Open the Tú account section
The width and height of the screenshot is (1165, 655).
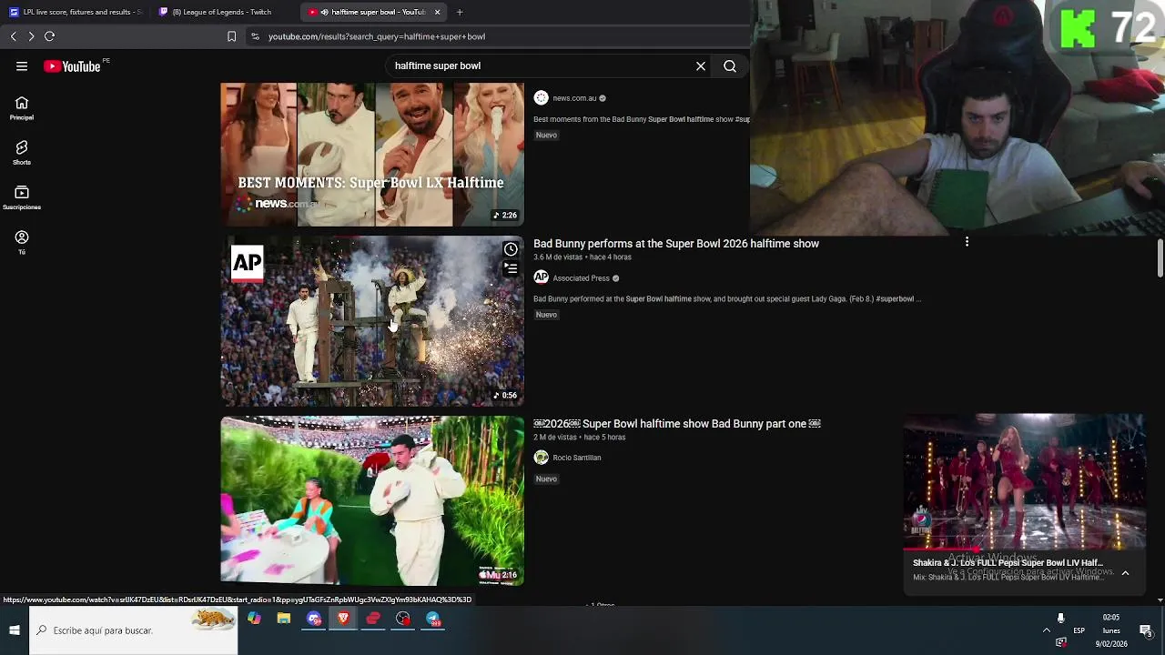pos(22,242)
